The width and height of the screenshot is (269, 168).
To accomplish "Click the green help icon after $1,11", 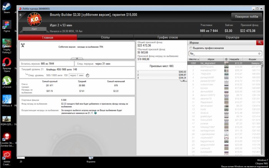I will point(95,113).
